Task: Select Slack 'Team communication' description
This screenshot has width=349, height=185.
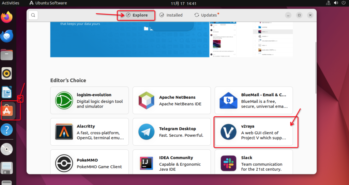Action: pos(262,167)
